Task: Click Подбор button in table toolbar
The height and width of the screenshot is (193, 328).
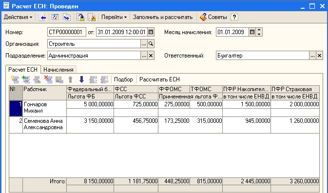Action: click(123, 79)
